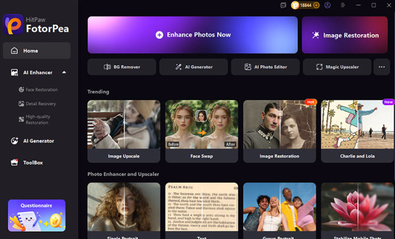Click the screen icon beside coin balance
Screen dimensions: 395x239
click(x=283, y=5)
